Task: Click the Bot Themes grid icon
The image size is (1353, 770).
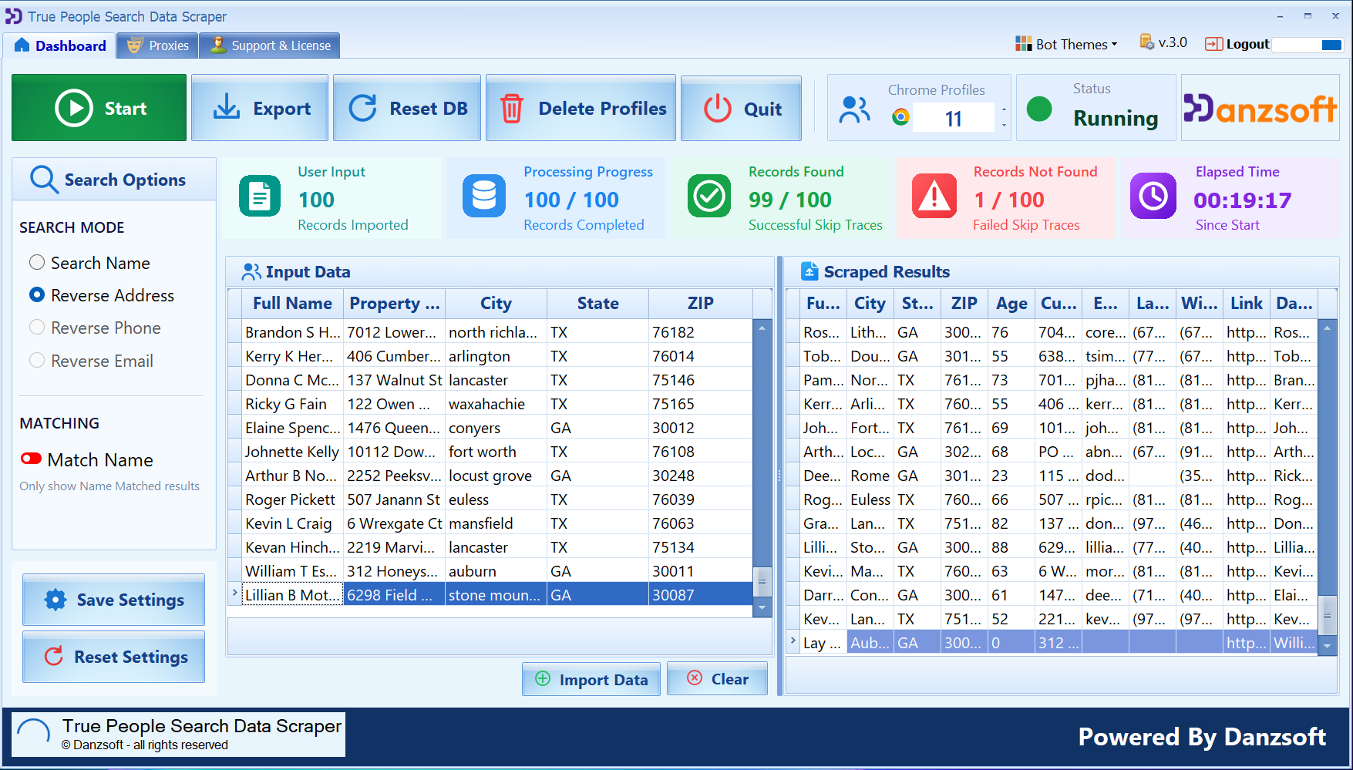Action: tap(1024, 44)
